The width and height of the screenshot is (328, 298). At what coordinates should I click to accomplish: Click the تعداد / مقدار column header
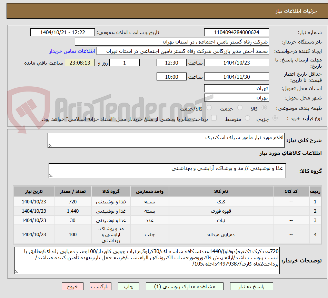73,191
